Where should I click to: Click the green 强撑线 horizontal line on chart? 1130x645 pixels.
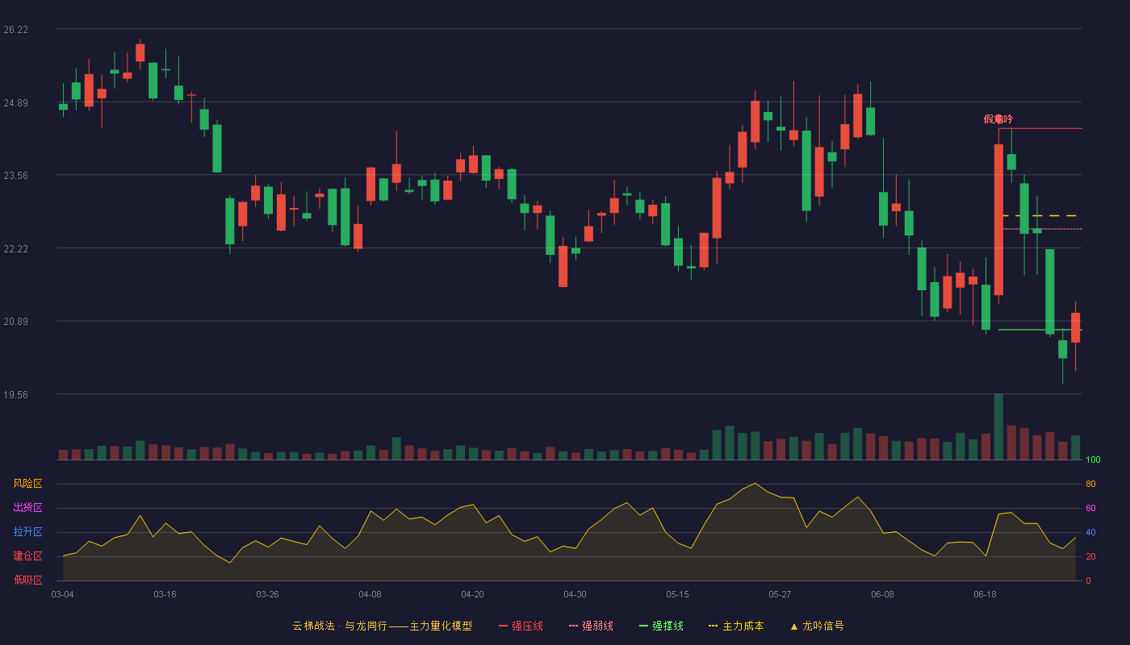click(1040, 330)
